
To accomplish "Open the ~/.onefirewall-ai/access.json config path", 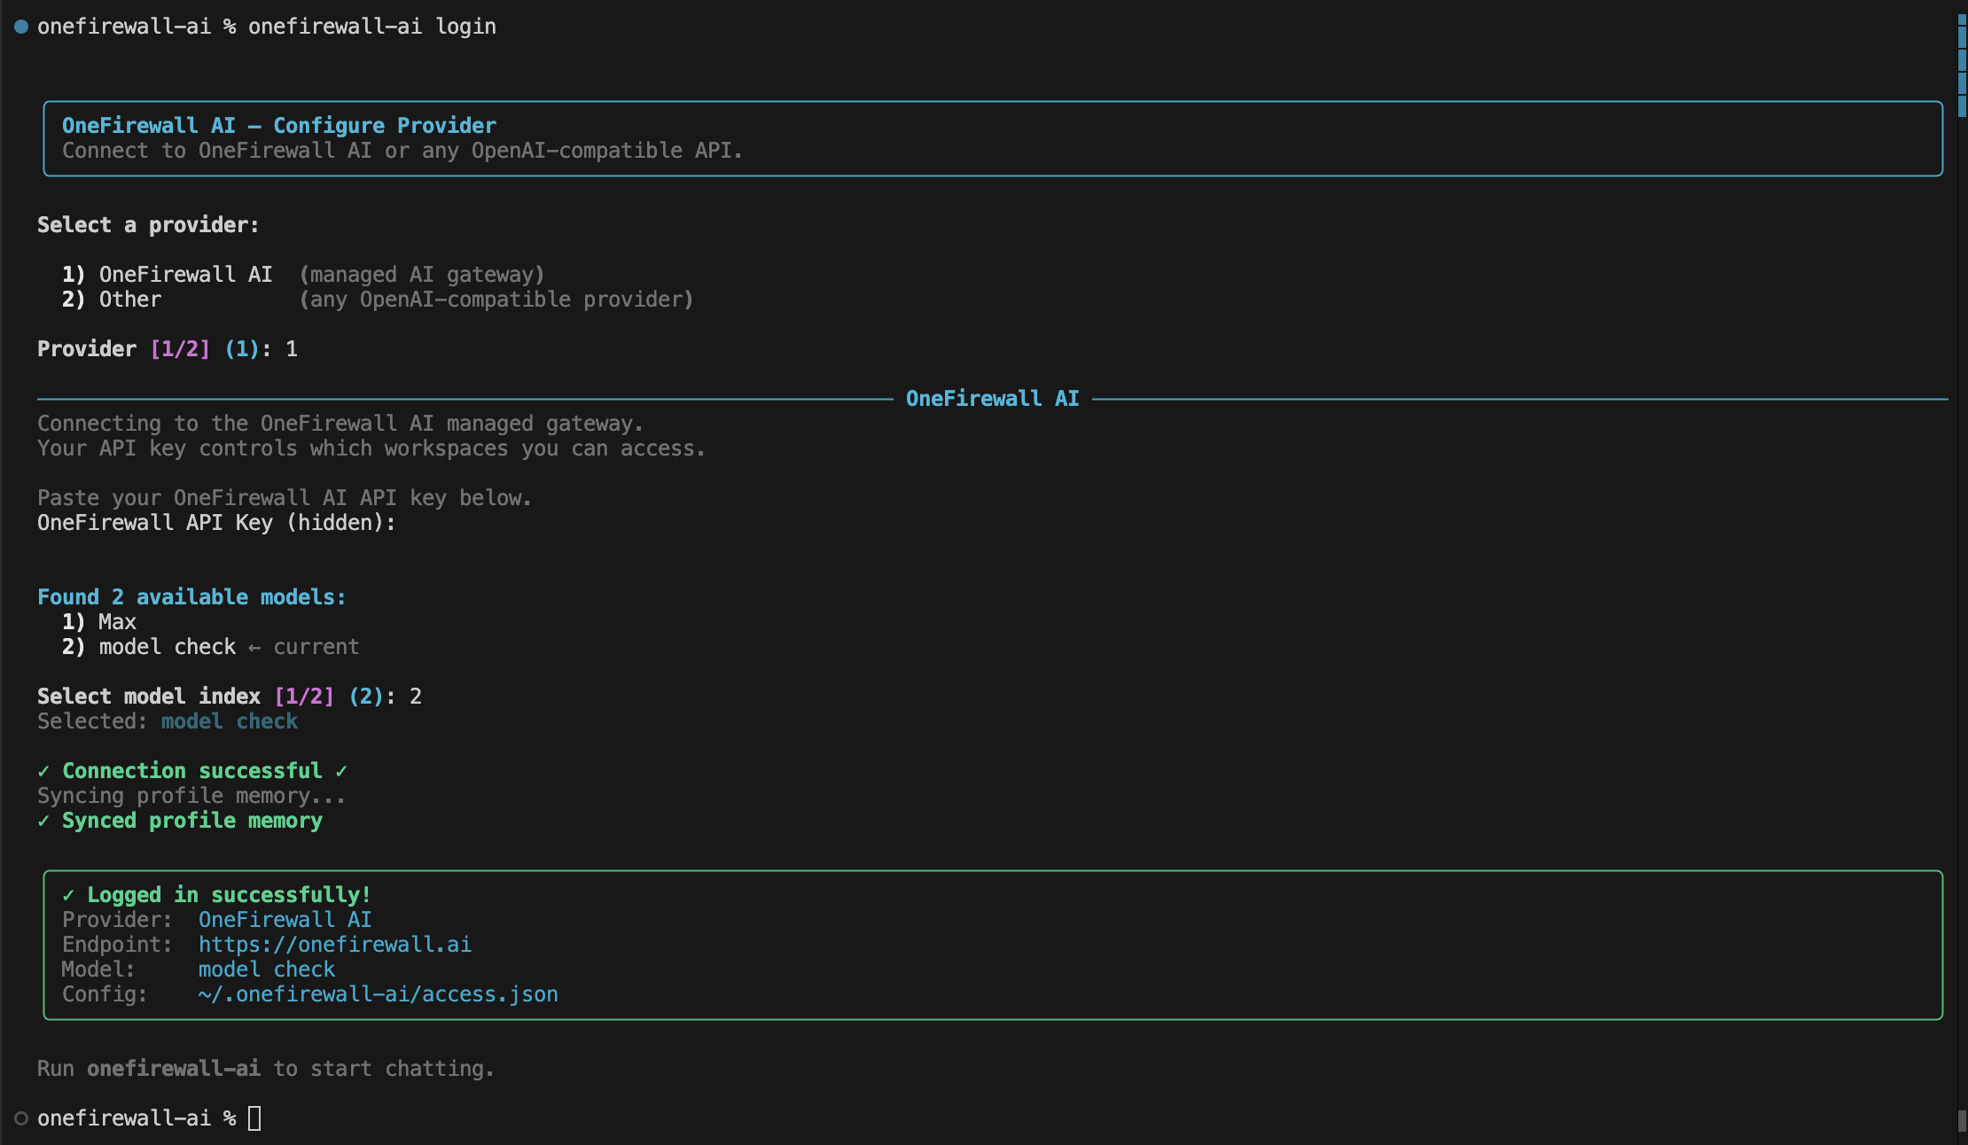I will (378, 994).
